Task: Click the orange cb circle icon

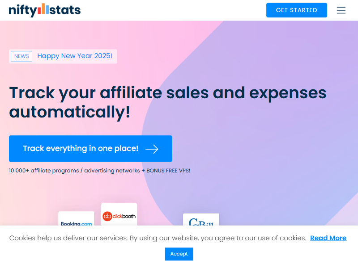Action: tap(107, 217)
